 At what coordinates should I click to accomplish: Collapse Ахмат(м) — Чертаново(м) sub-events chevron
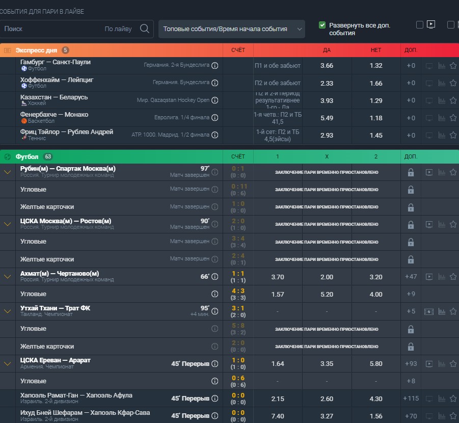pos(8,277)
